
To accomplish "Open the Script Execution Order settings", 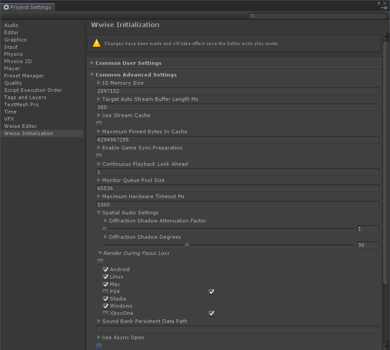I will [x=33, y=90].
